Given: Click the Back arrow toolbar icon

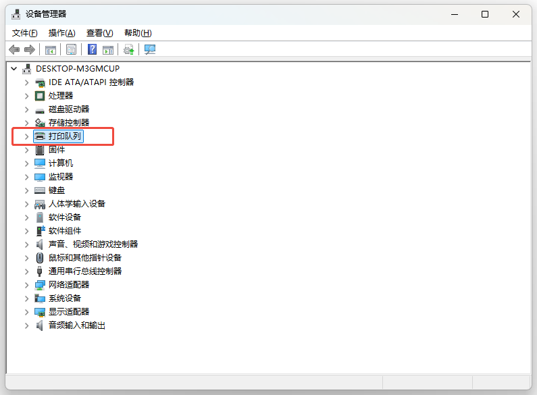Looking at the screenshot, I should click(x=14, y=50).
